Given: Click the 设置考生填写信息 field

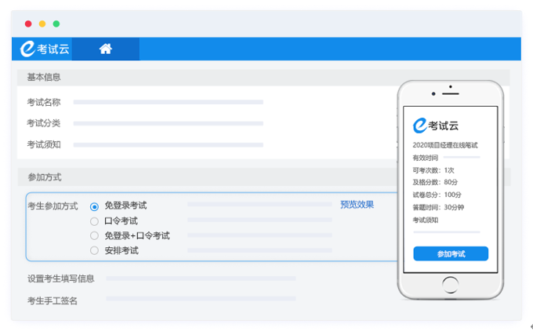Looking at the screenshot, I should 201,278.
